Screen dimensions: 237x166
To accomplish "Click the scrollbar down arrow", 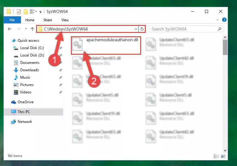I will pyautogui.click(x=225, y=150).
